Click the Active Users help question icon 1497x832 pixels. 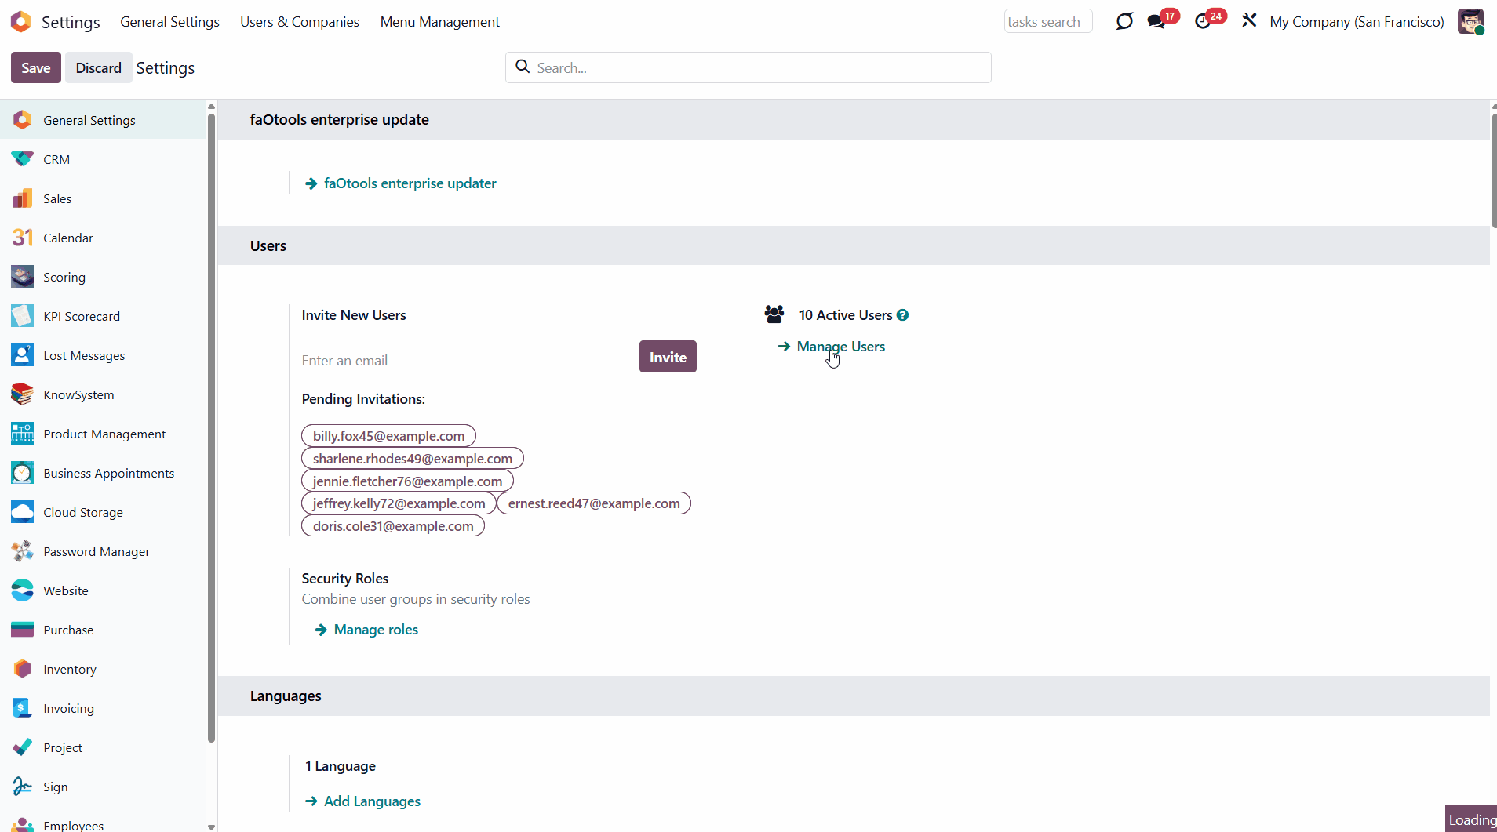(903, 315)
